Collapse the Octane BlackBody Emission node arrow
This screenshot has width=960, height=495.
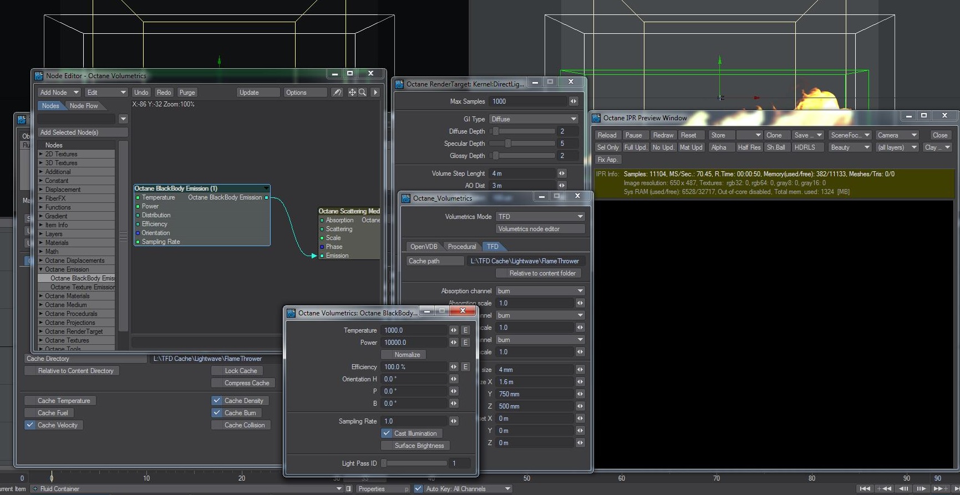coord(266,188)
